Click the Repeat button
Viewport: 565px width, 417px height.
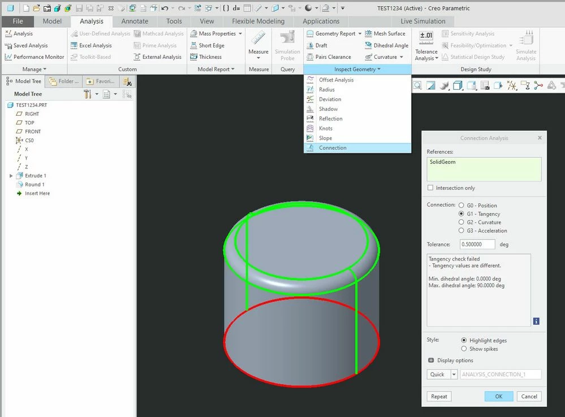click(439, 396)
